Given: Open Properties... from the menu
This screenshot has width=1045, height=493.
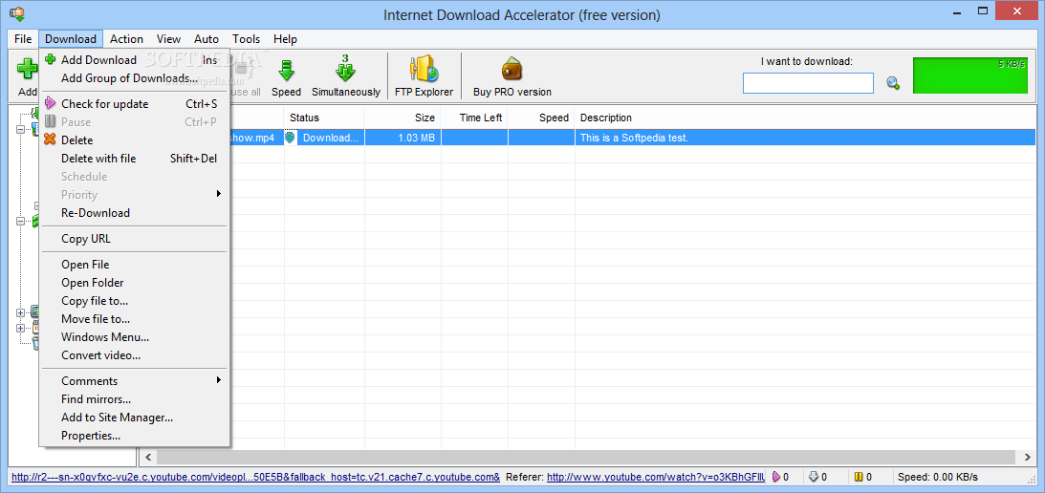Looking at the screenshot, I should click(x=135, y=436).
